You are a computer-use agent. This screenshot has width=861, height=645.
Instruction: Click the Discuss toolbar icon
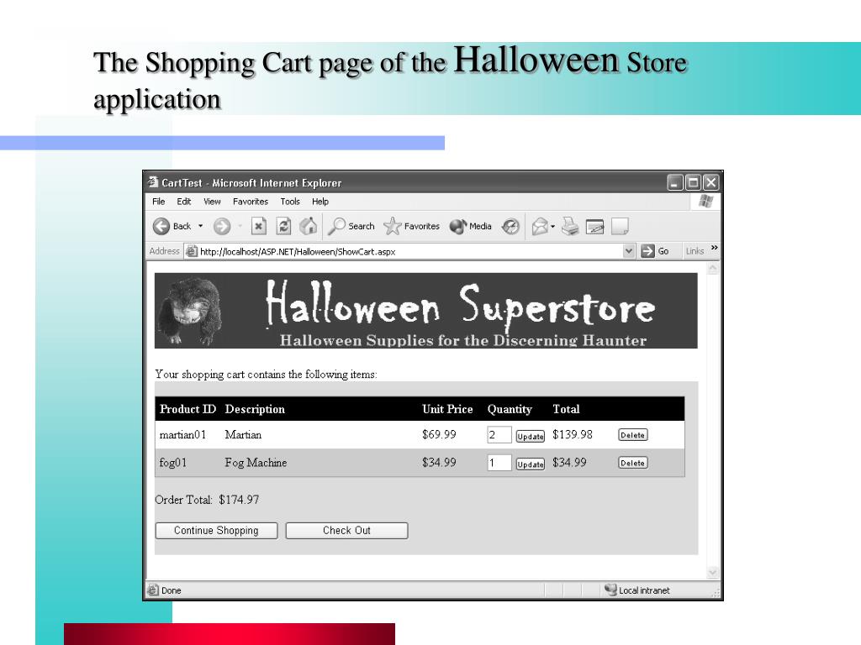point(620,226)
